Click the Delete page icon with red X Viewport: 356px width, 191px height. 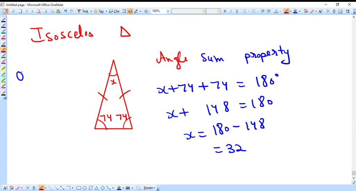38,11
